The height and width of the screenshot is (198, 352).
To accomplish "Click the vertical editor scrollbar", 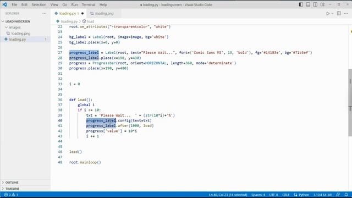I will [x=350, y=102].
